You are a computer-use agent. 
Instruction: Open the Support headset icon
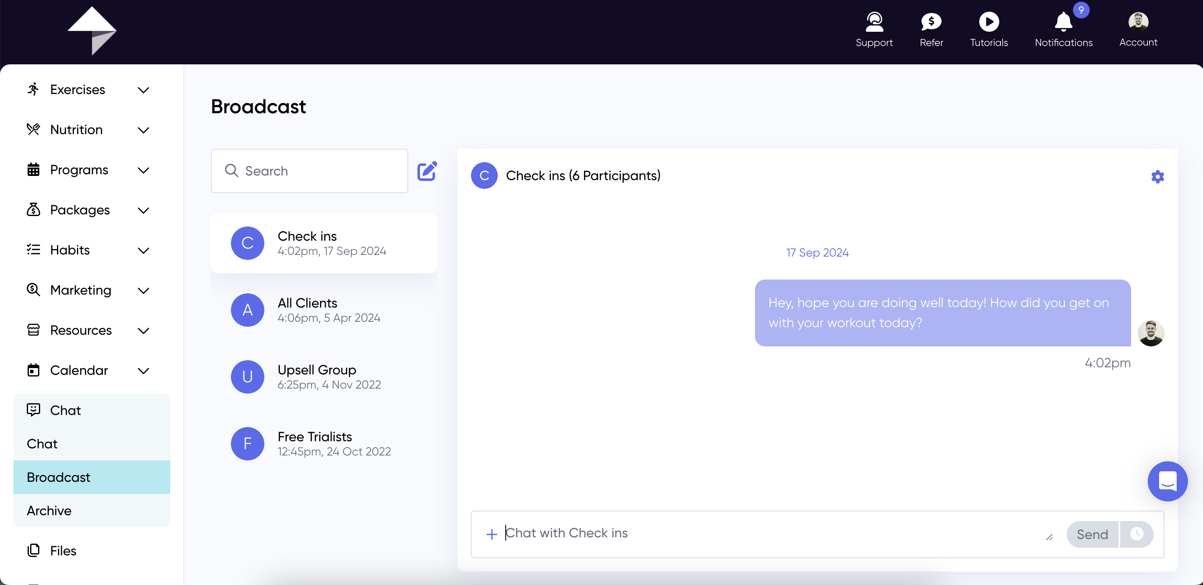click(874, 21)
